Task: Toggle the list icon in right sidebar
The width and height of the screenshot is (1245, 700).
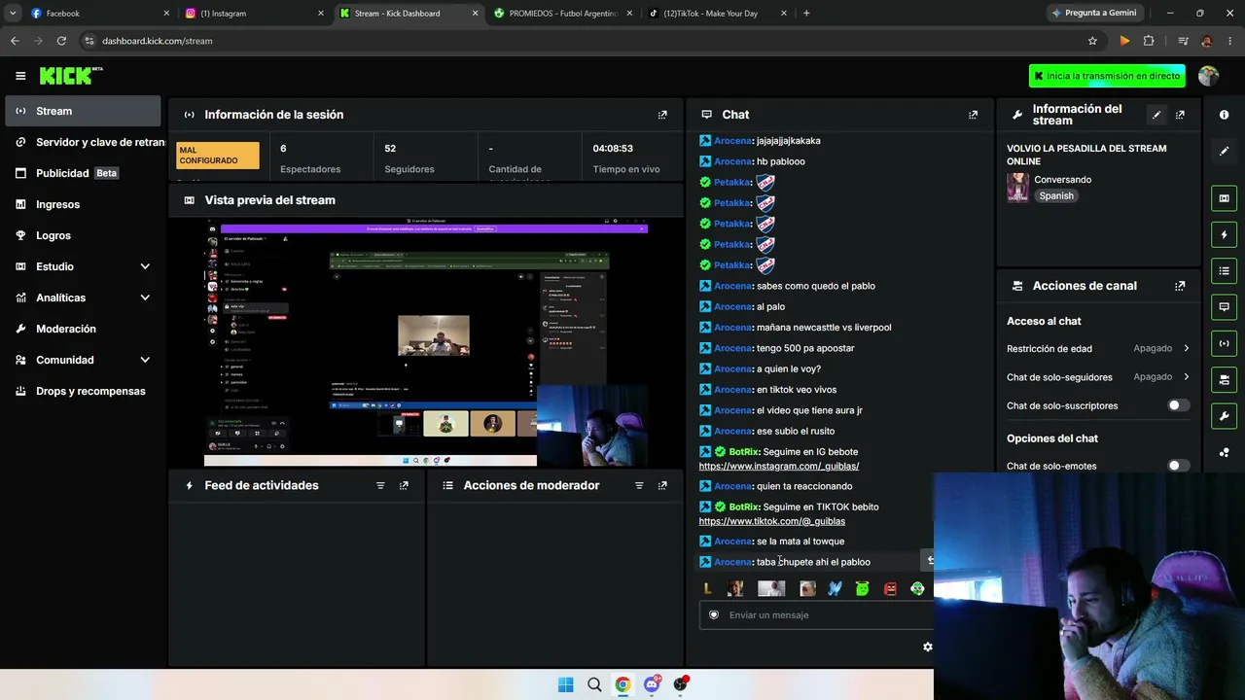Action: click(1224, 270)
